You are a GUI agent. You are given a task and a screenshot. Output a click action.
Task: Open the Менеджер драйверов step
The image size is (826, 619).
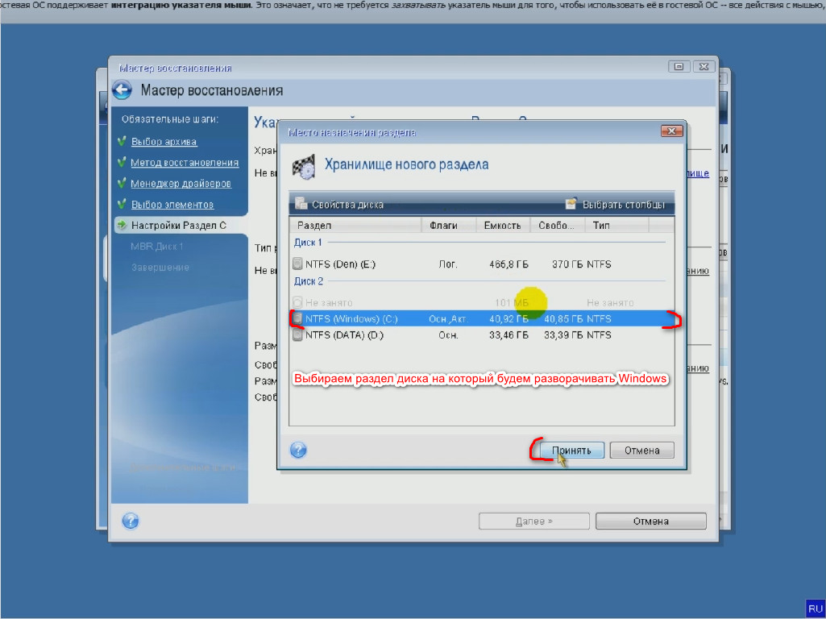point(181,184)
